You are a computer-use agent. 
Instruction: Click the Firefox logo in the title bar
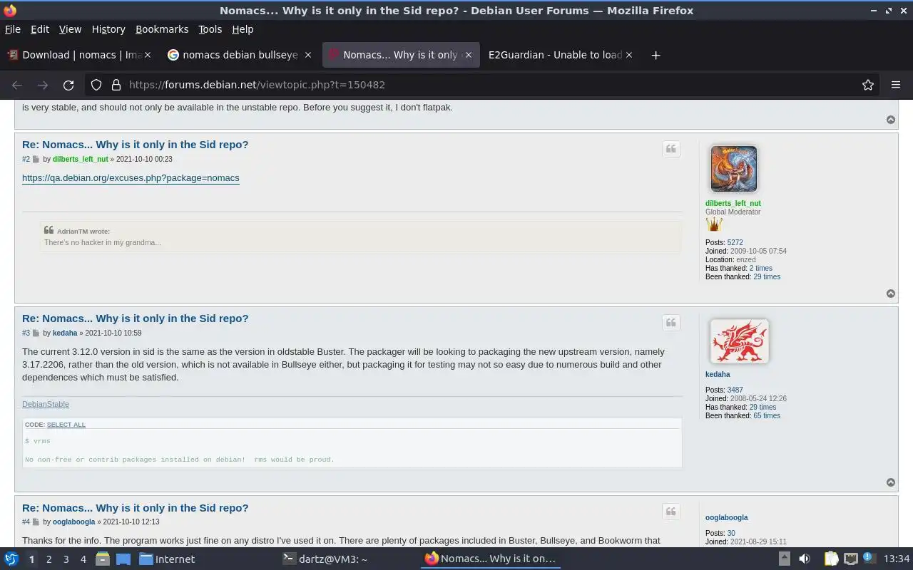tap(10, 11)
